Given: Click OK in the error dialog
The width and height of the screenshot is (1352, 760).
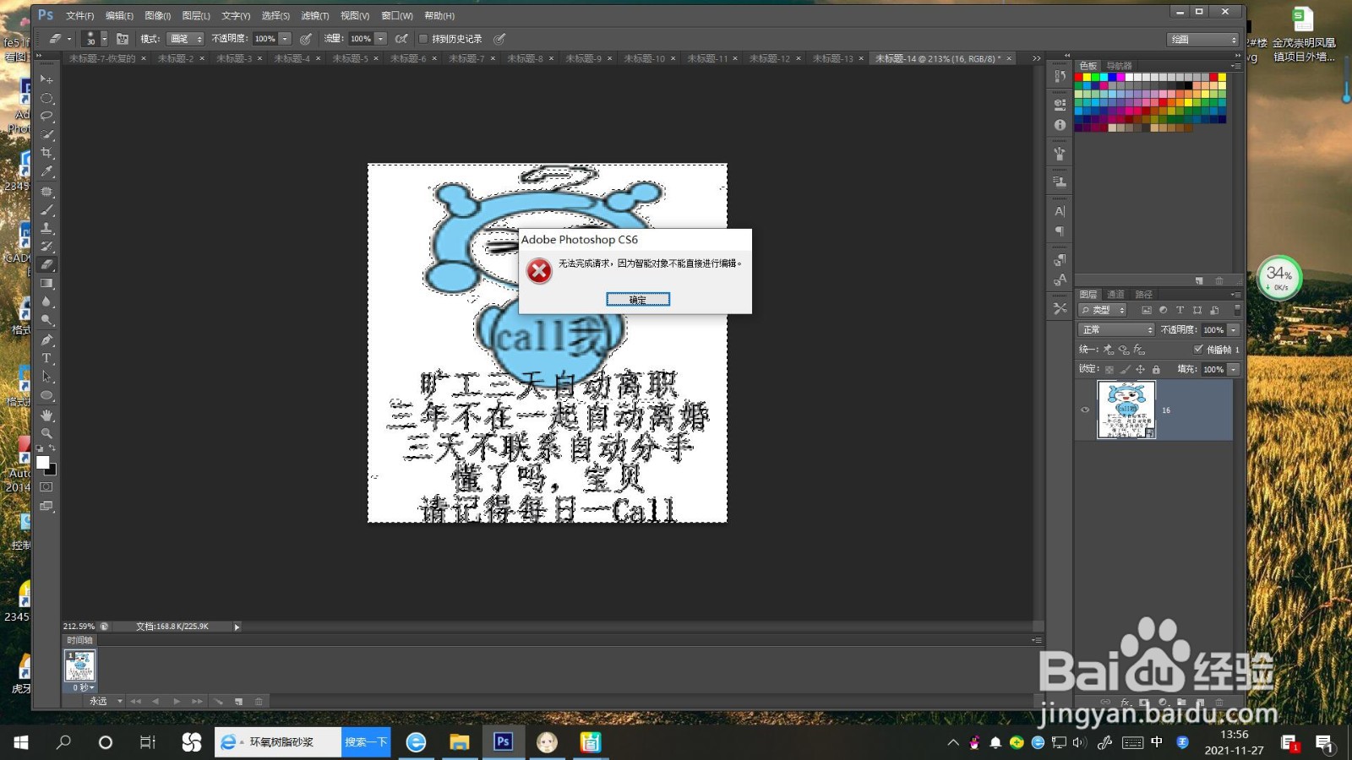Looking at the screenshot, I should click(x=638, y=300).
